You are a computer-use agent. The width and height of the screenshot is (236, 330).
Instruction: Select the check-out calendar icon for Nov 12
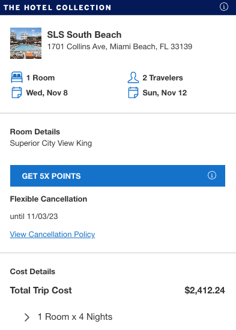(133, 92)
